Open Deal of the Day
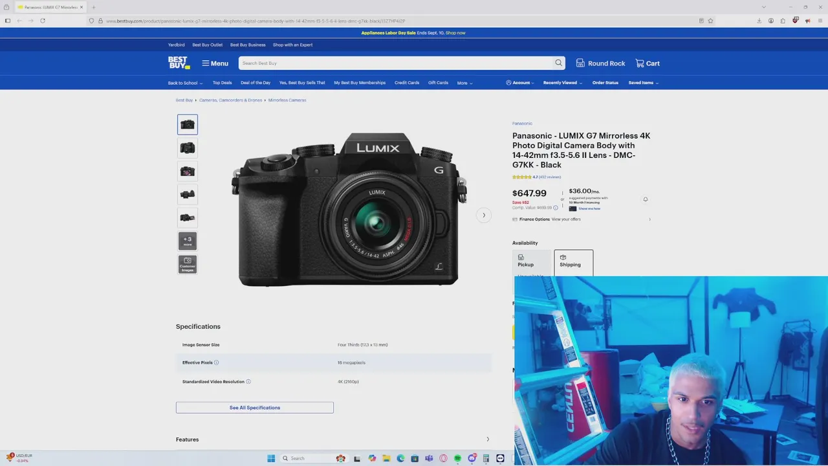Screen dimensions: 828x466 (256, 83)
